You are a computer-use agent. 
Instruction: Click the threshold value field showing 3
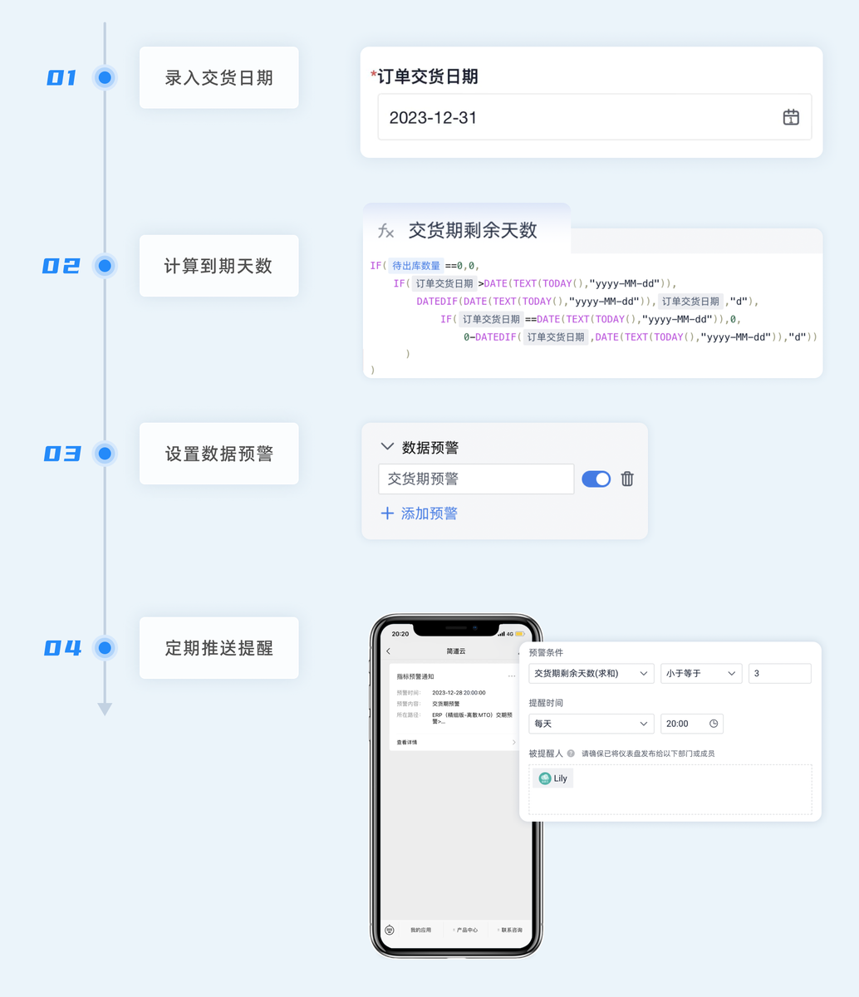coord(779,674)
